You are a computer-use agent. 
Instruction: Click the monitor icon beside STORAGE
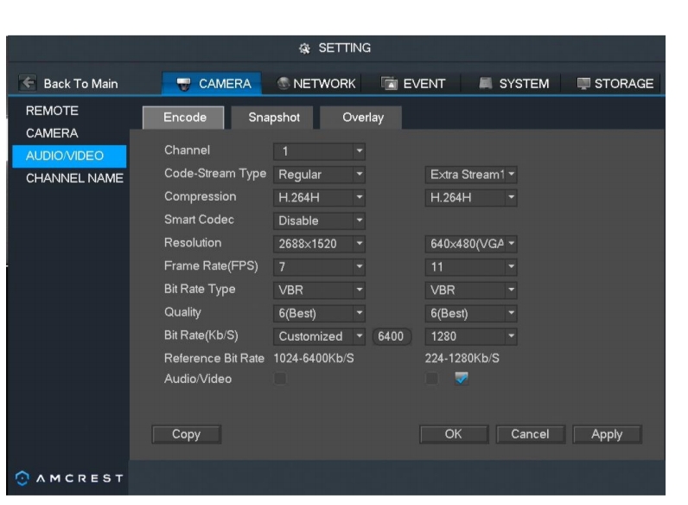[583, 83]
